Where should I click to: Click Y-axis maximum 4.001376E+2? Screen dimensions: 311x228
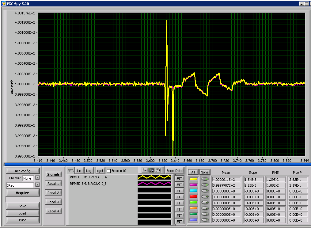click(25, 13)
